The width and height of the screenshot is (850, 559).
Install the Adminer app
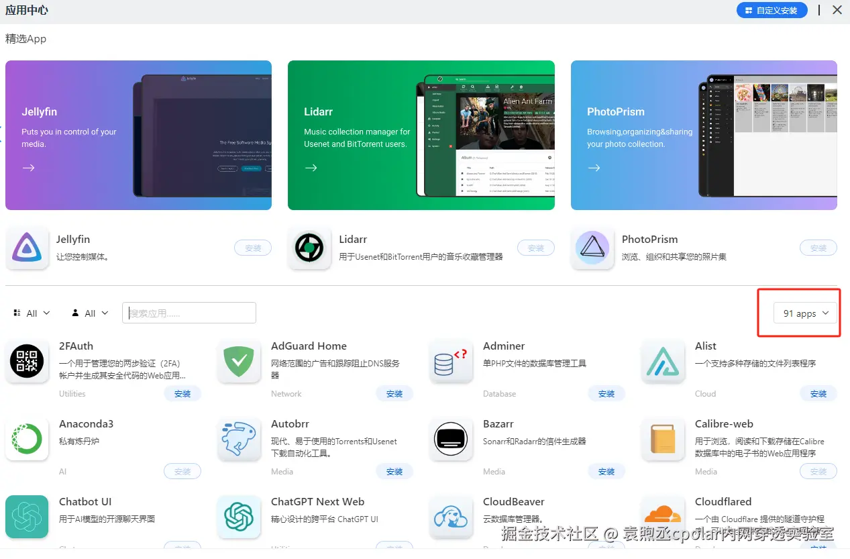[606, 394]
